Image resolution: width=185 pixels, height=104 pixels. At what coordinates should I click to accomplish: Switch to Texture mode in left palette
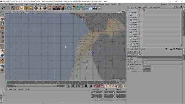pyautogui.click(x=2, y=23)
